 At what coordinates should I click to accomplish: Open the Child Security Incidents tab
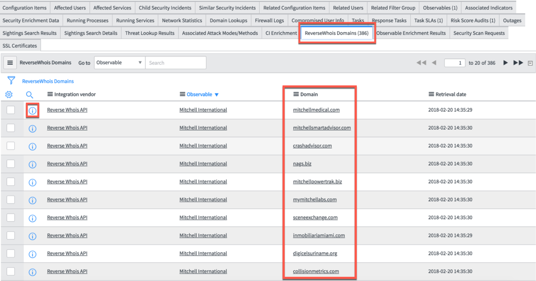165,8
